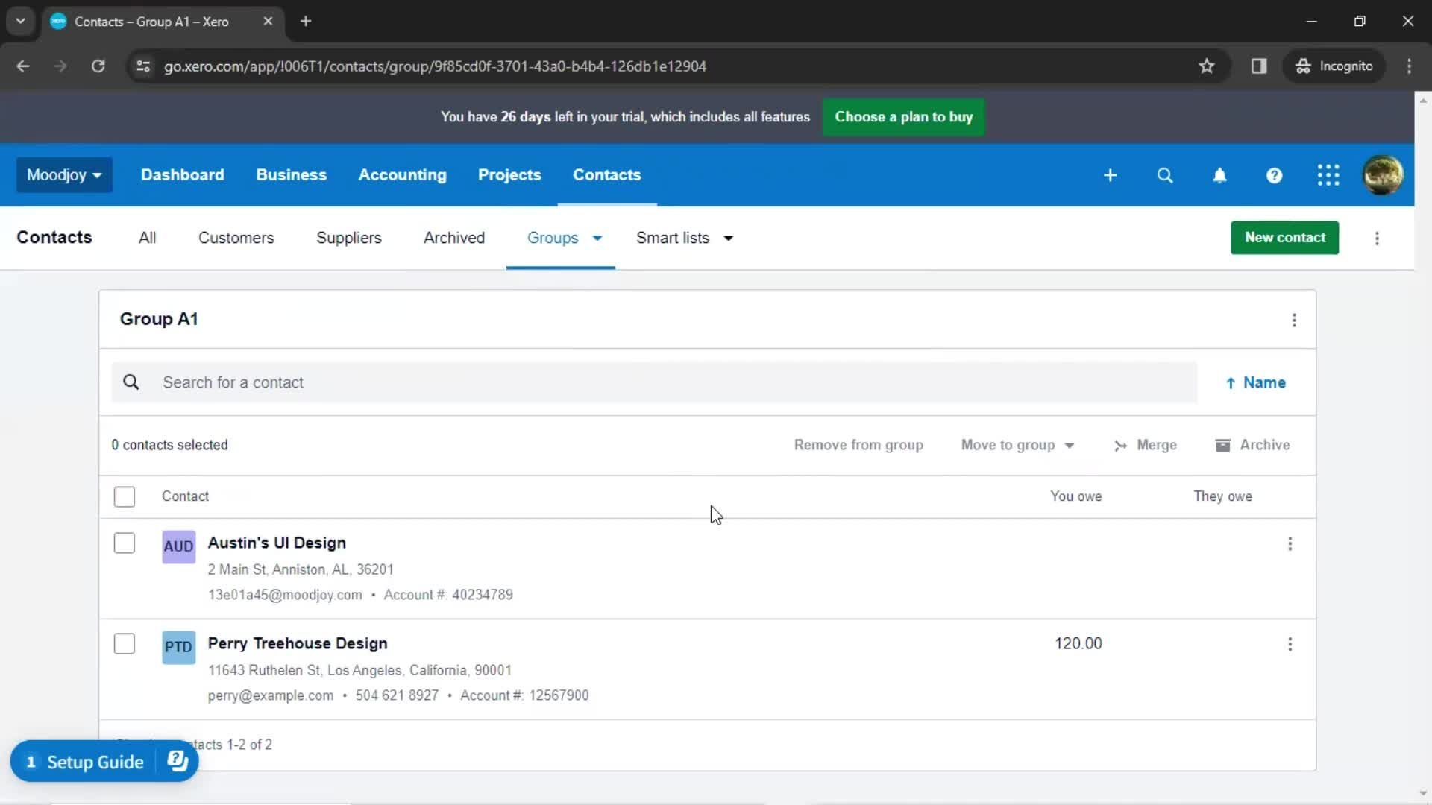Switch to the Archived tab
This screenshot has width=1432, height=805.
click(453, 238)
